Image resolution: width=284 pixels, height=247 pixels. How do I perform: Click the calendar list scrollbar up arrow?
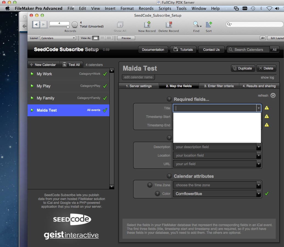(x=112, y=71)
